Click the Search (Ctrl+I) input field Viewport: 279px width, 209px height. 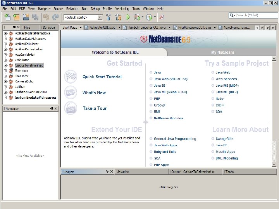(257, 15)
